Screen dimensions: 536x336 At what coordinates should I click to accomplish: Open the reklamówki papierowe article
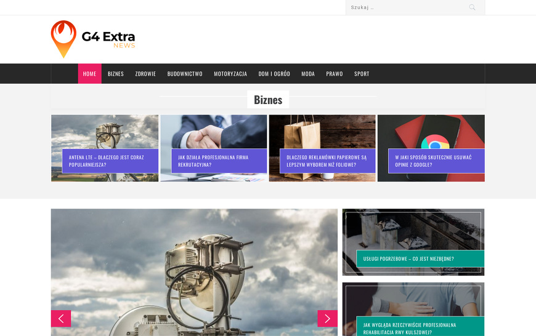328,161
